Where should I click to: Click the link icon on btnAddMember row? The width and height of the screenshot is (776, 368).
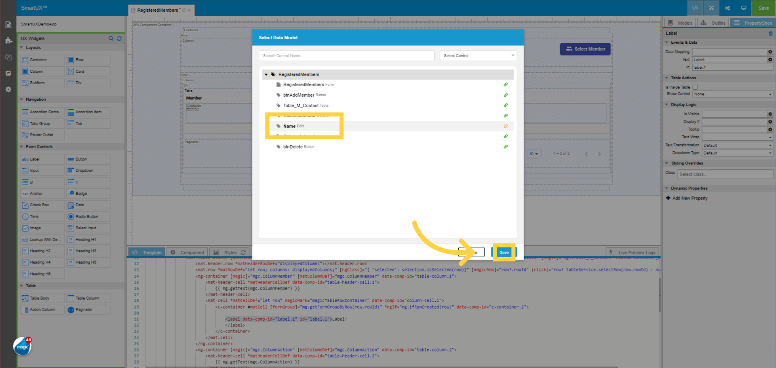pos(506,95)
